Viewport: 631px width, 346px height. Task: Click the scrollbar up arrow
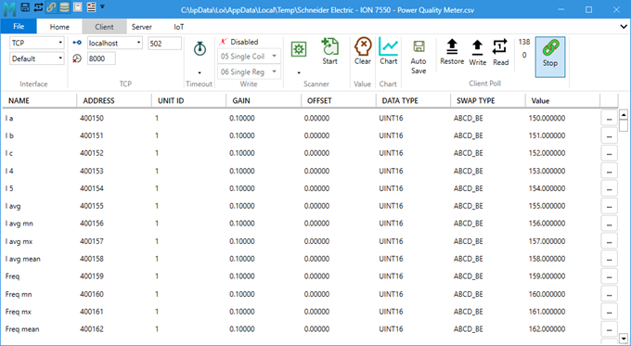[624, 115]
